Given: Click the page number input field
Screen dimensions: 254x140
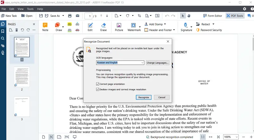Looking at the screenshot, I should [88, 16].
